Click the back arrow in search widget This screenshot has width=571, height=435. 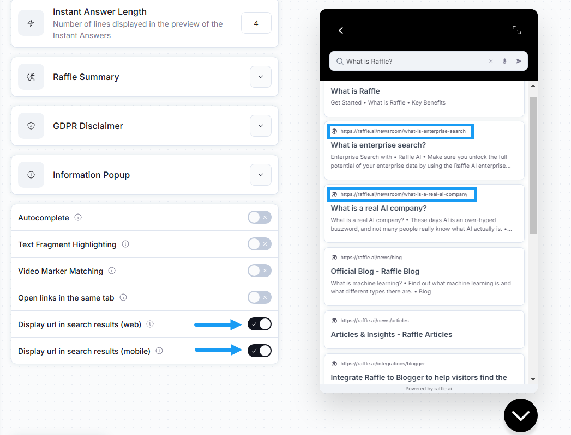(x=341, y=30)
